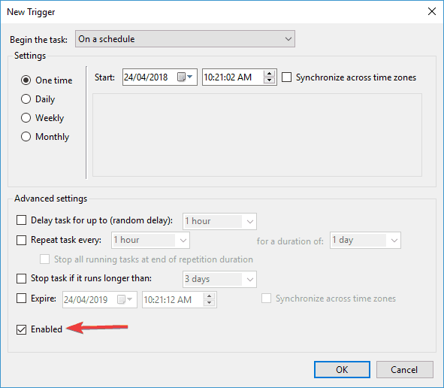Tick Stop task if it runs longer than
444x388 pixels.
coord(21,278)
